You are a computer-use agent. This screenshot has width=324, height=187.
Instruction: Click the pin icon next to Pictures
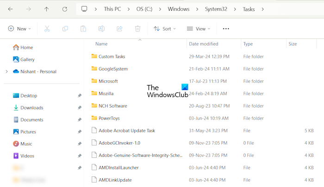tap(79, 132)
